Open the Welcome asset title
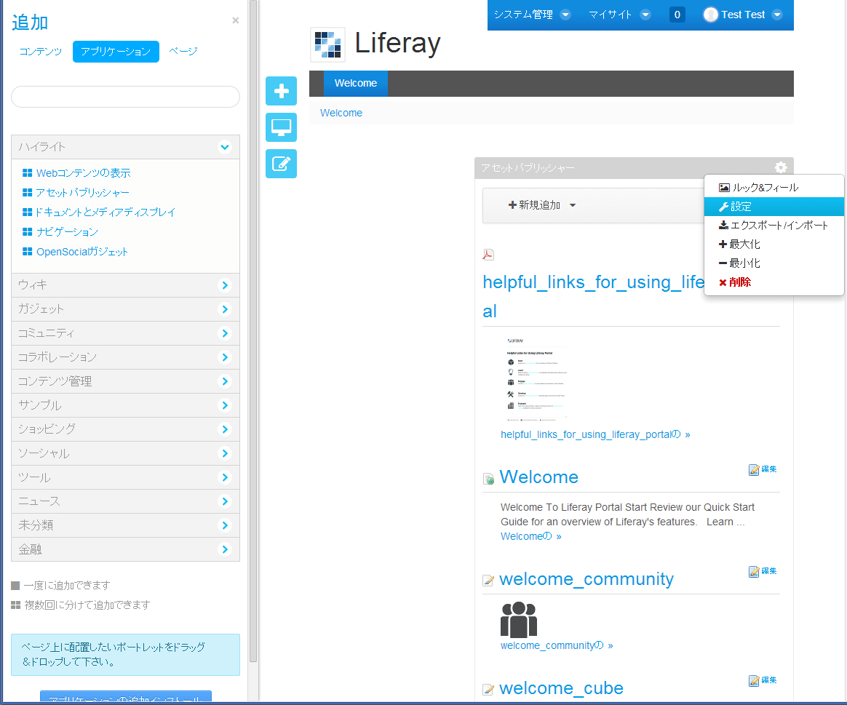The width and height of the screenshot is (847, 705). (x=538, y=477)
